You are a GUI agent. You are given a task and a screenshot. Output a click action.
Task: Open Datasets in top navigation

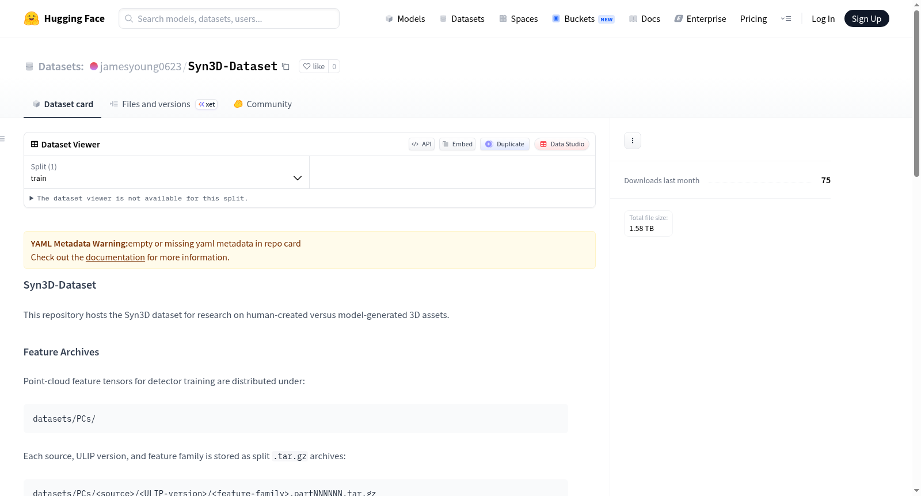[x=462, y=18]
